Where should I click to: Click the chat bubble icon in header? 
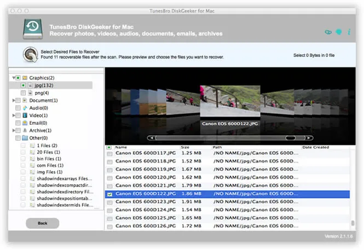(338, 32)
